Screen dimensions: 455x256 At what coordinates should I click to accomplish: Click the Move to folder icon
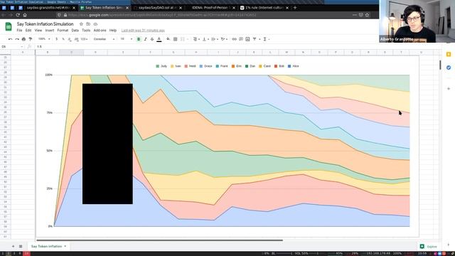point(88,24)
